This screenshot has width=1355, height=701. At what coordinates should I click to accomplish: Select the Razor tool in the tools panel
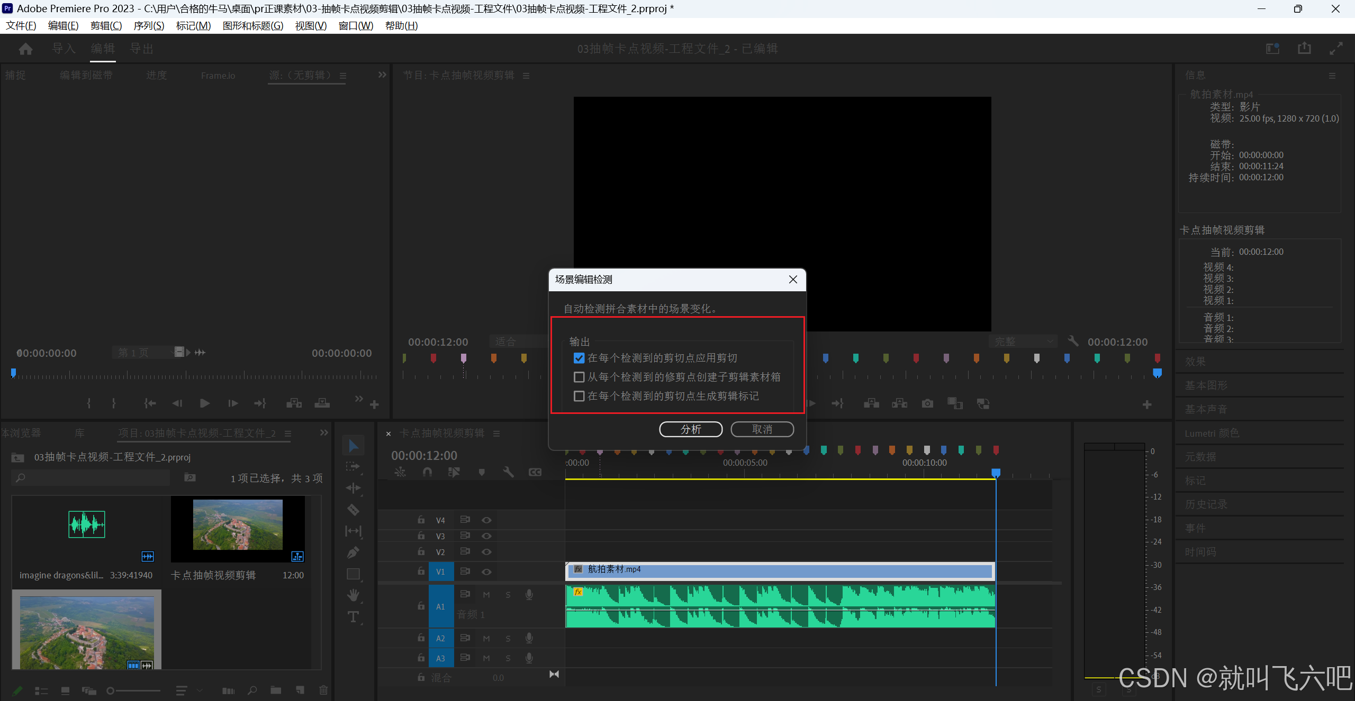(x=353, y=510)
